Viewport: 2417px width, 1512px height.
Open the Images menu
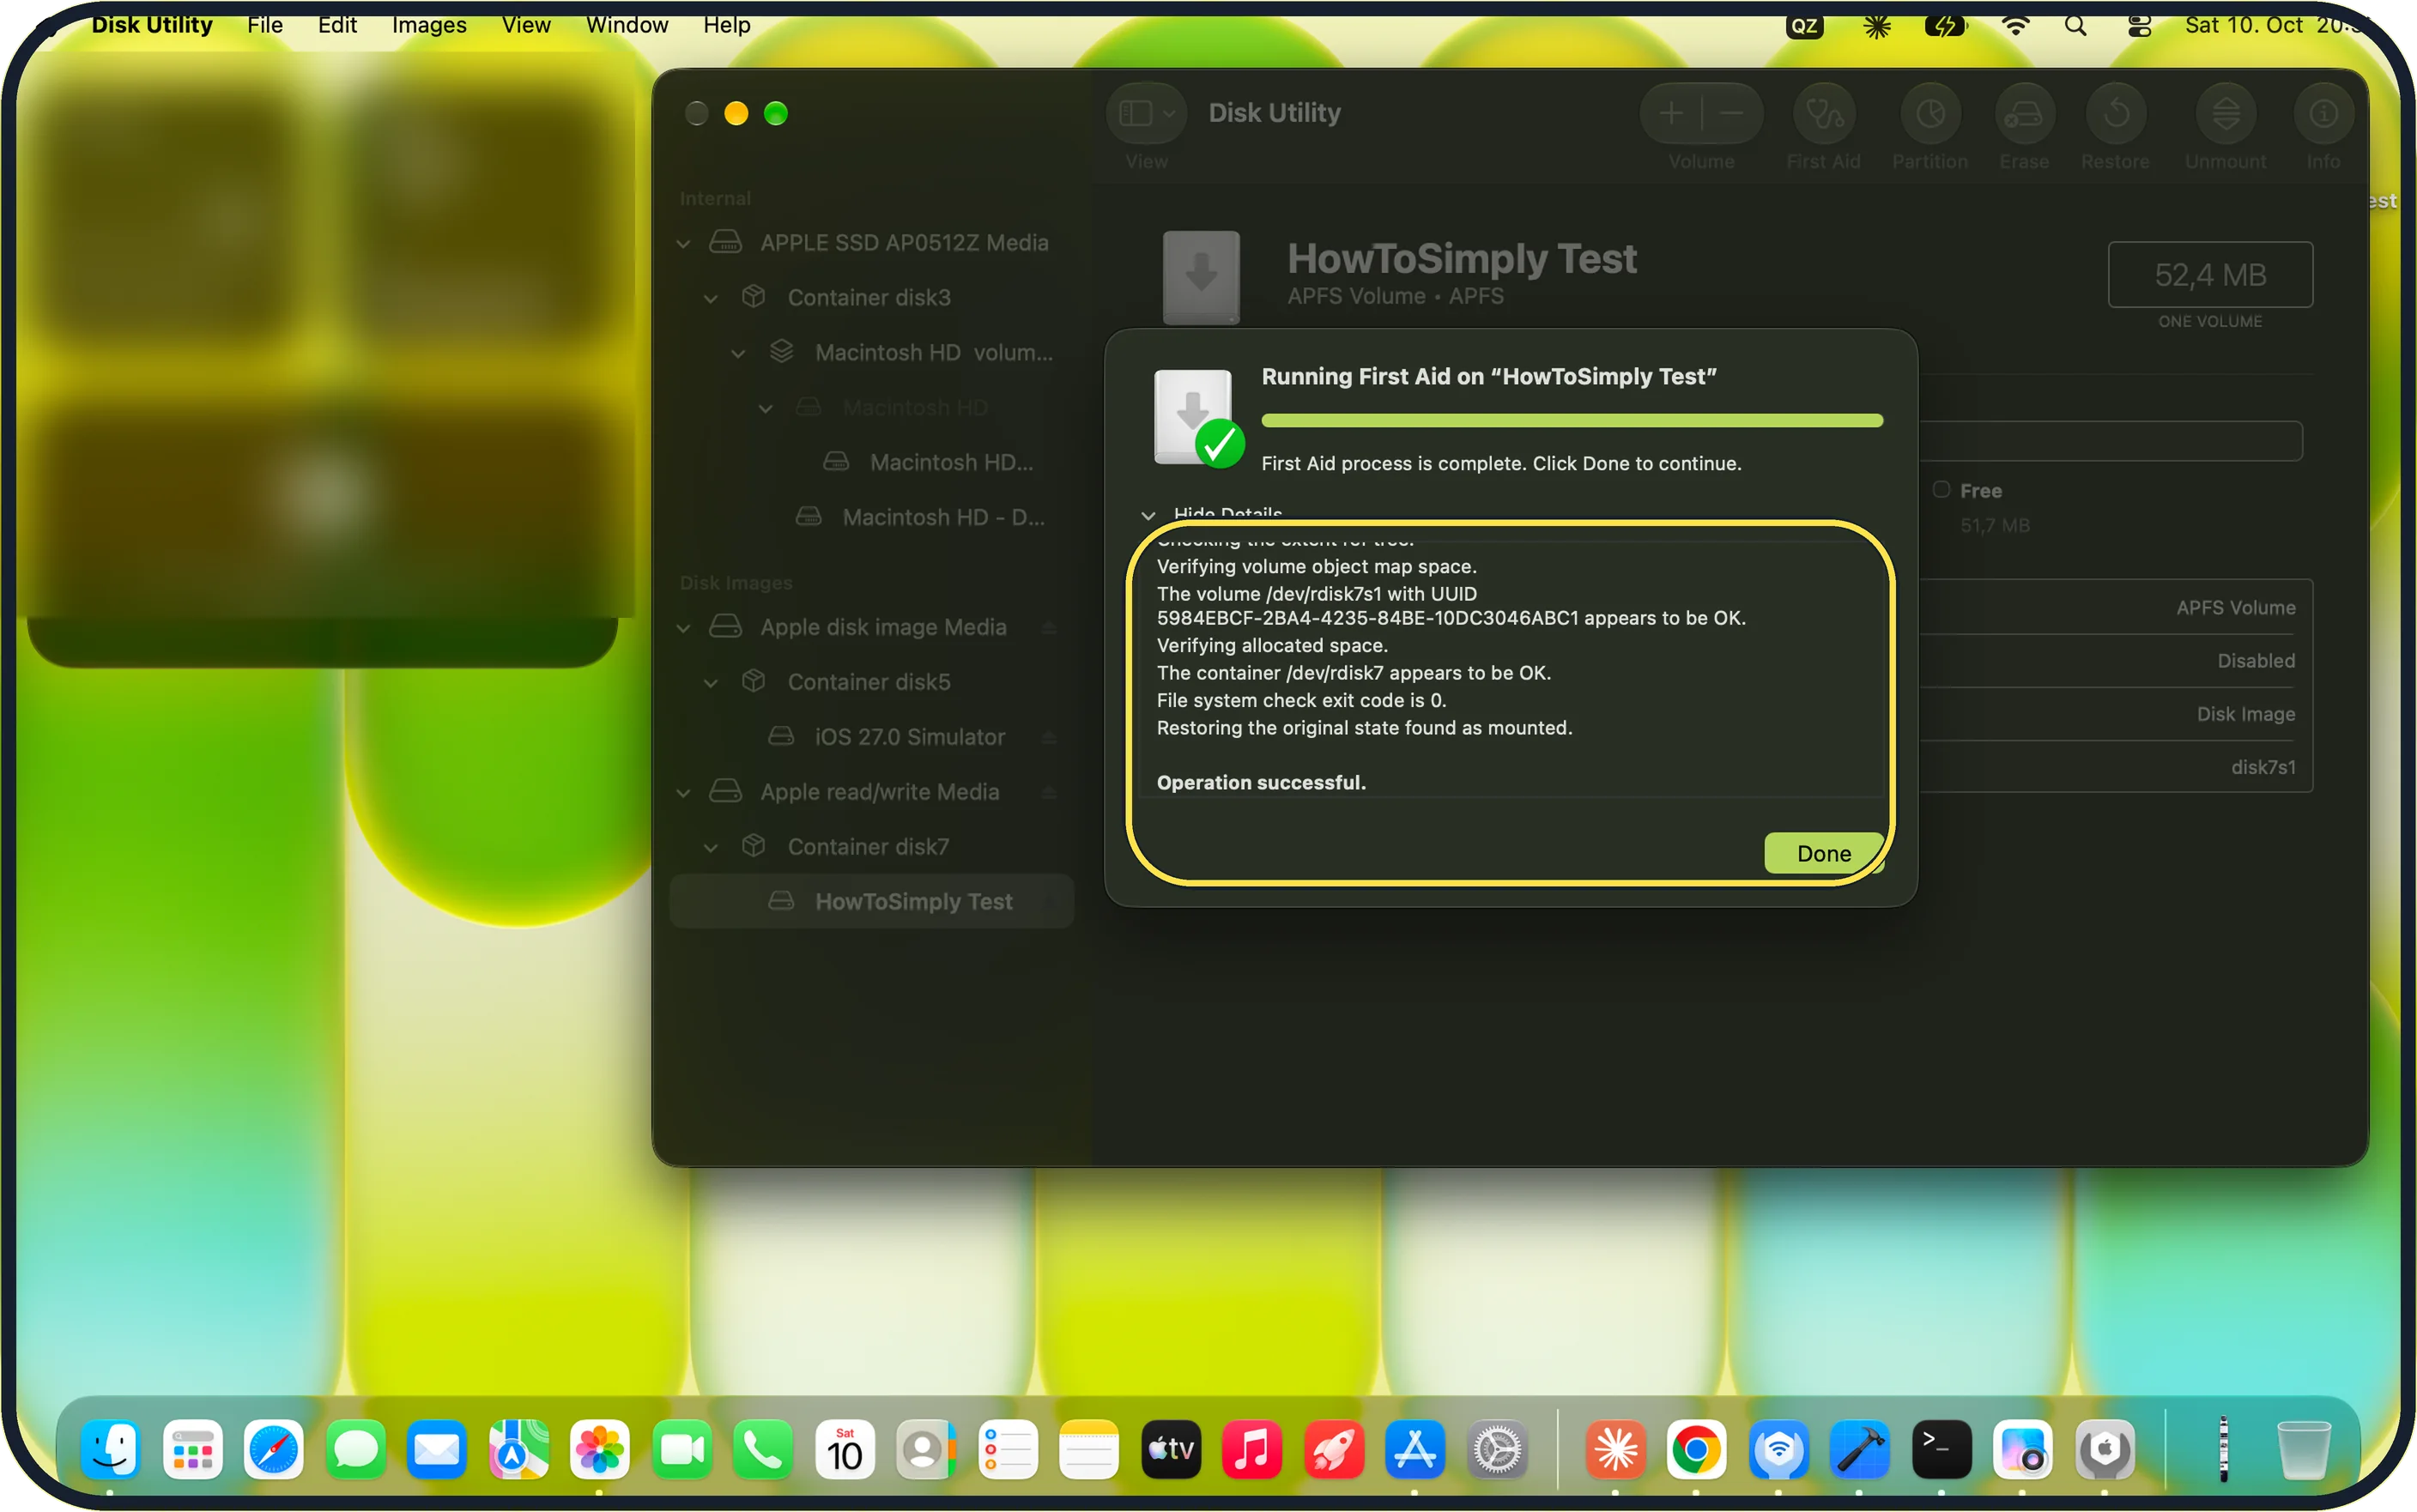[429, 25]
